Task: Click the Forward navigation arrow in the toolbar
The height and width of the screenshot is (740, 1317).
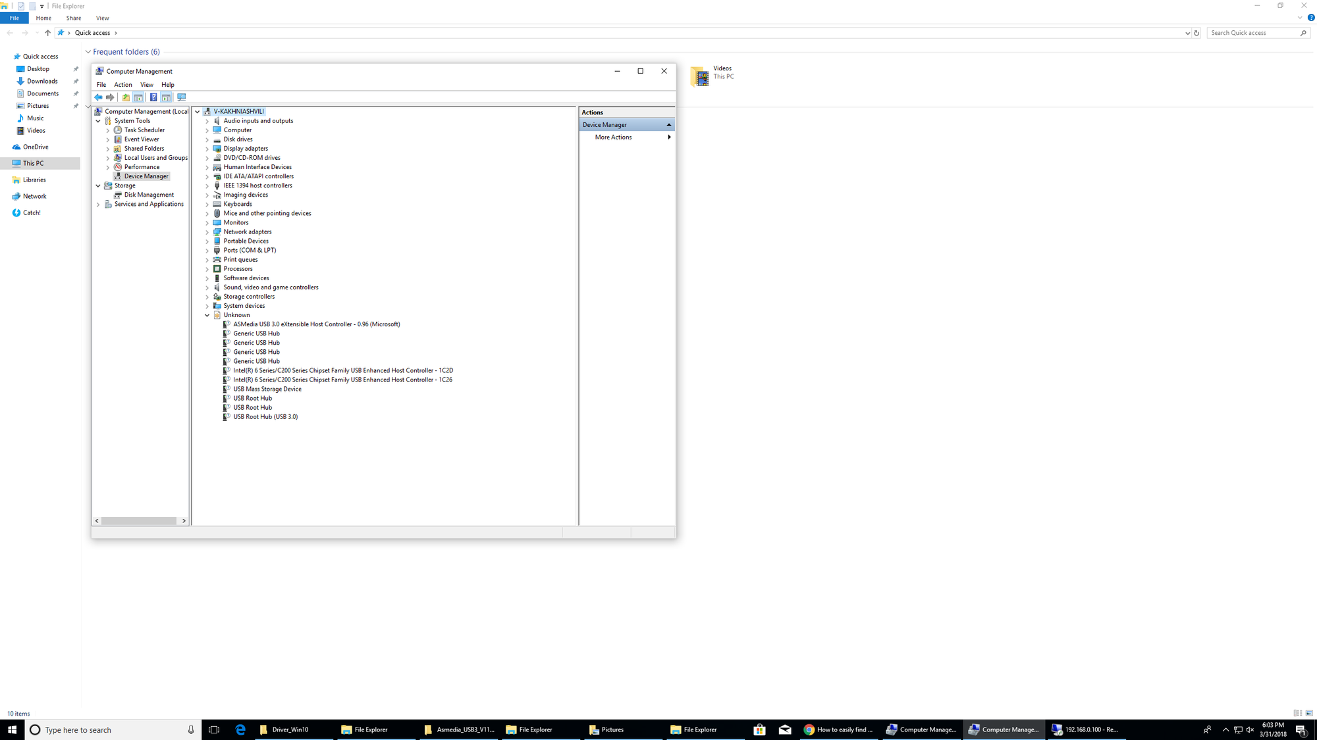Action: click(x=110, y=97)
